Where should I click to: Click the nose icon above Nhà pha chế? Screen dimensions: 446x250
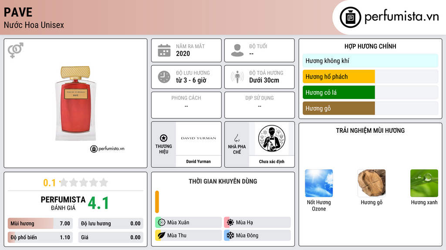pos(237,138)
